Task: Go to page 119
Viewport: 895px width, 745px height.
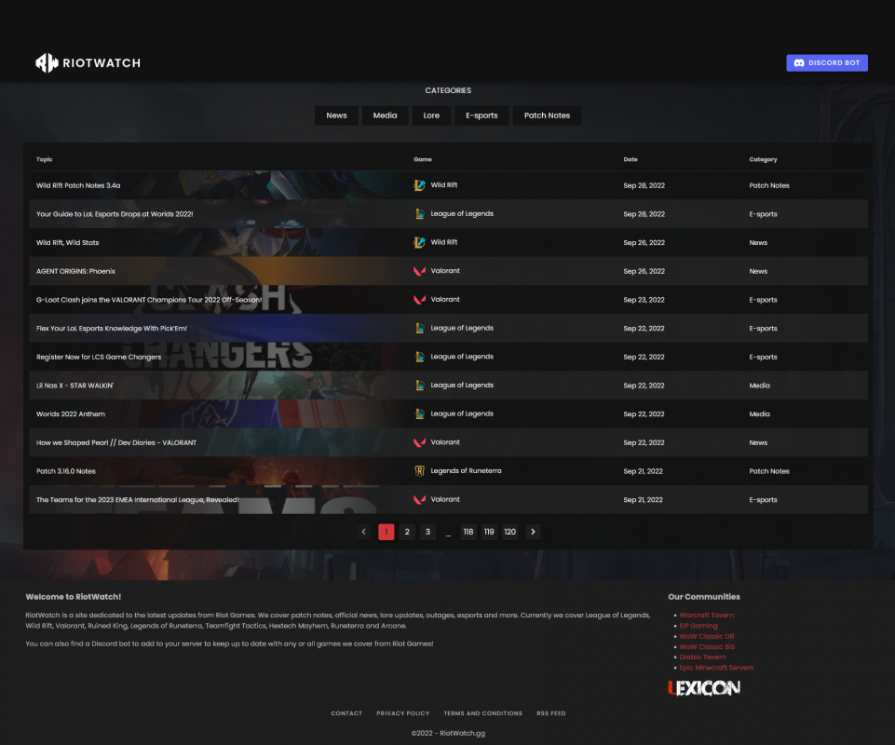Action: pos(489,532)
